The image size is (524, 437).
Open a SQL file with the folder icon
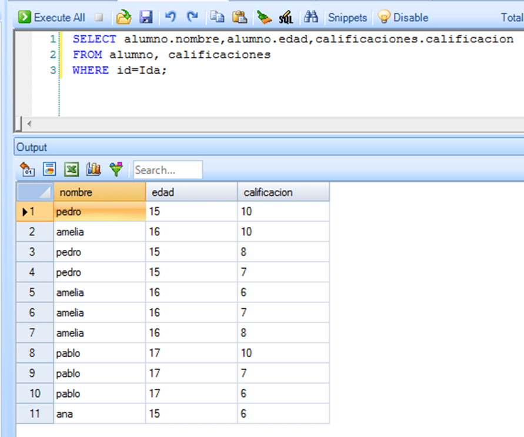tap(123, 17)
